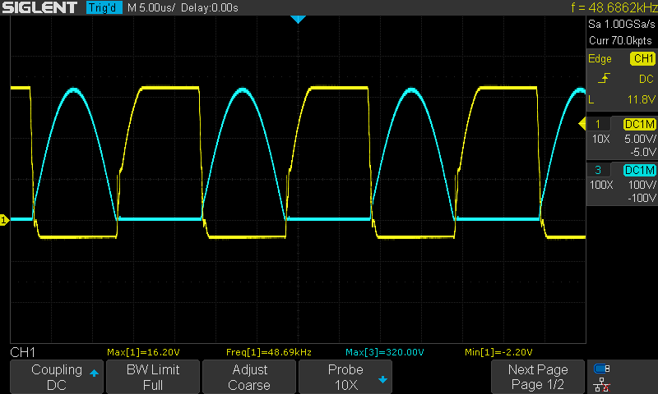658x394 pixels.
Task: Open the Coupling DC softkey menu
Action: 57,377
